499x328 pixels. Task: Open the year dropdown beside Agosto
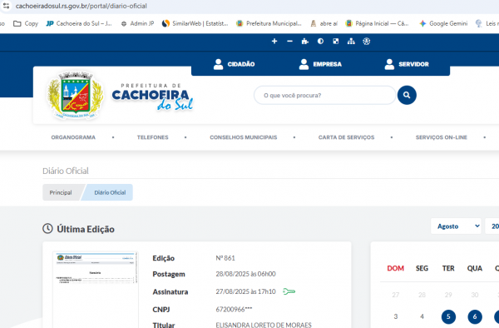[x=492, y=226]
